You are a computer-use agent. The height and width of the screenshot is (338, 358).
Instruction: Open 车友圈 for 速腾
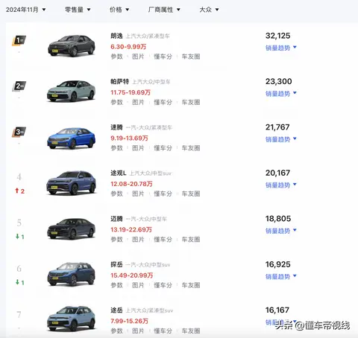[191, 148]
